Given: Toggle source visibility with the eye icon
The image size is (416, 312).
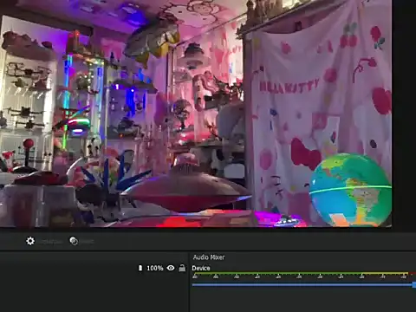Looking at the screenshot, I should (x=171, y=268).
